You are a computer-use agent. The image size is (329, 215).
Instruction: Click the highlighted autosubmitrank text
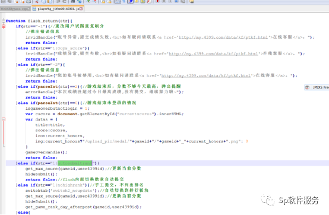(x=75, y=163)
